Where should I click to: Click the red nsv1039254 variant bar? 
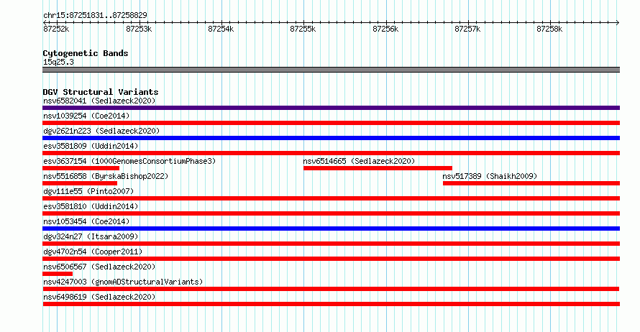point(331,123)
